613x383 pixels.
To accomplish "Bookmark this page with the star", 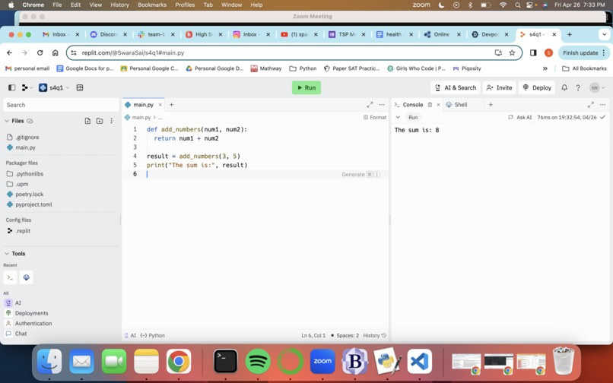I will click(x=512, y=52).
